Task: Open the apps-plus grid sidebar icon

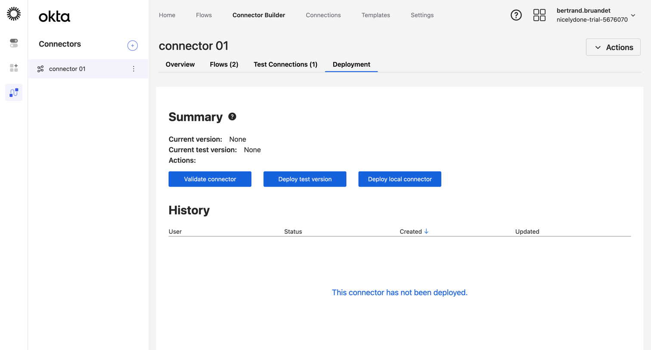Action: [14, 68]
